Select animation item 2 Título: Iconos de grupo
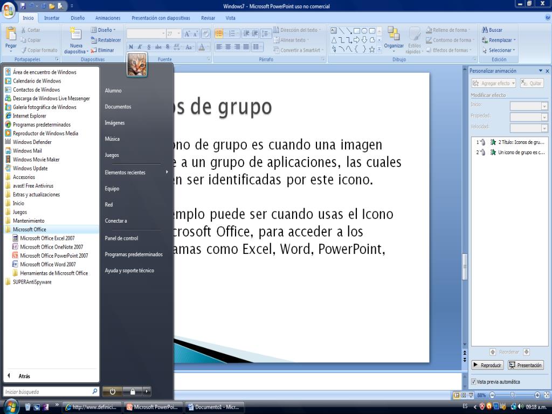552x414 pixels. pos(510,142)
